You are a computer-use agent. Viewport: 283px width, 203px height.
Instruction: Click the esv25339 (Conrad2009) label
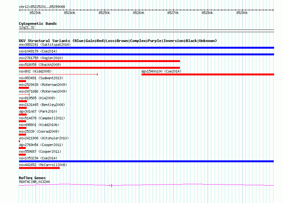pyautogui.click(x=39, y=131)
